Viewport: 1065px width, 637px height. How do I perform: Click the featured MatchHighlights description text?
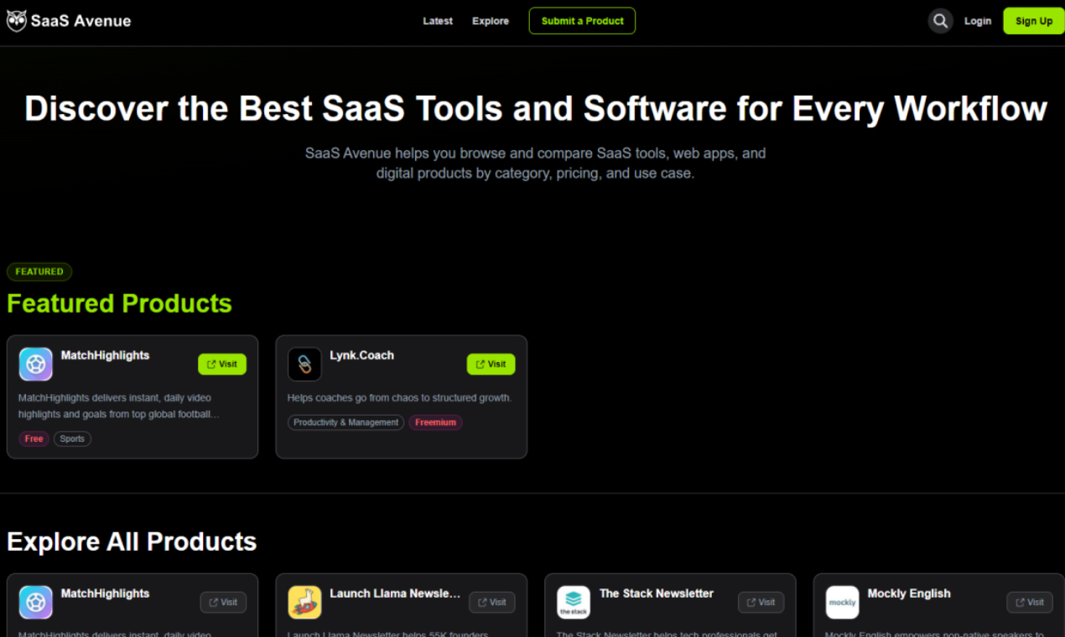point(118,406)
